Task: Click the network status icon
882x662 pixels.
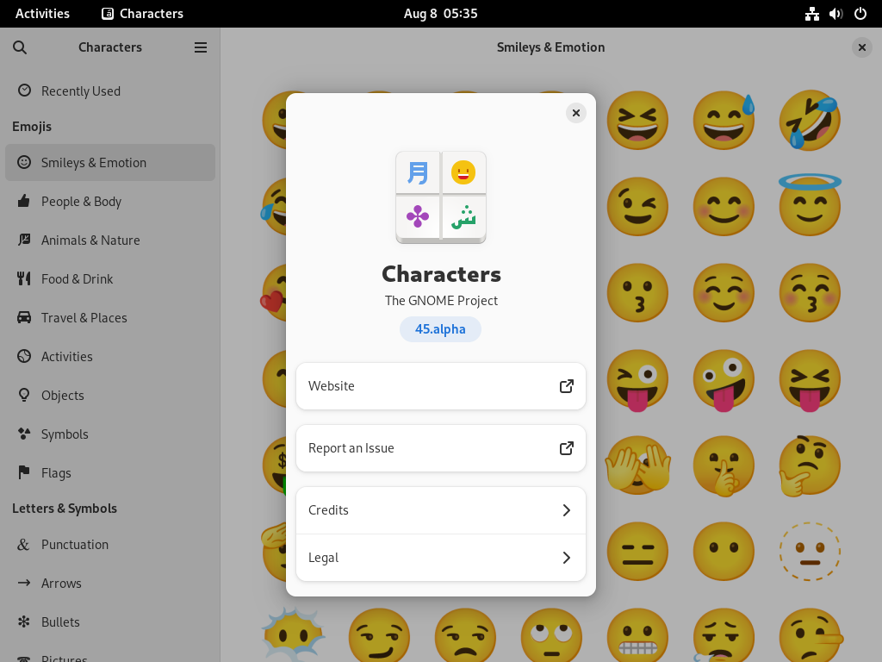Action: (x=811, y=14)
